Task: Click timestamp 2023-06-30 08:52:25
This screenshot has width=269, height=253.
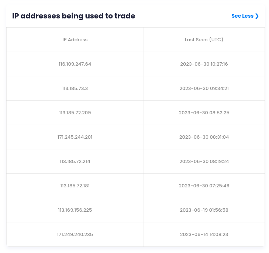Action: pyautogui.click(x=204, y=113)
